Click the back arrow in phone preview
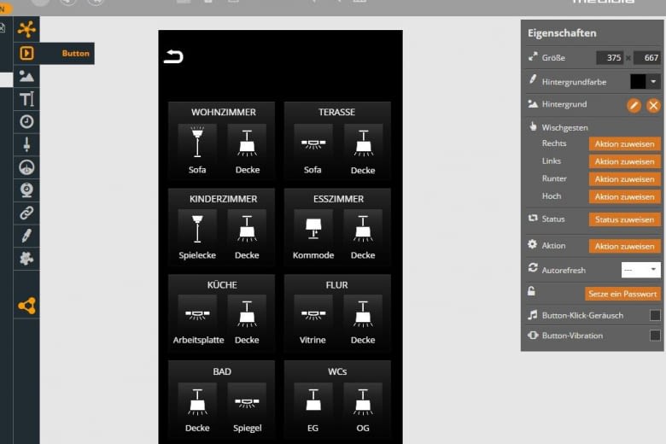666x444 pixels. pos(173,57)
